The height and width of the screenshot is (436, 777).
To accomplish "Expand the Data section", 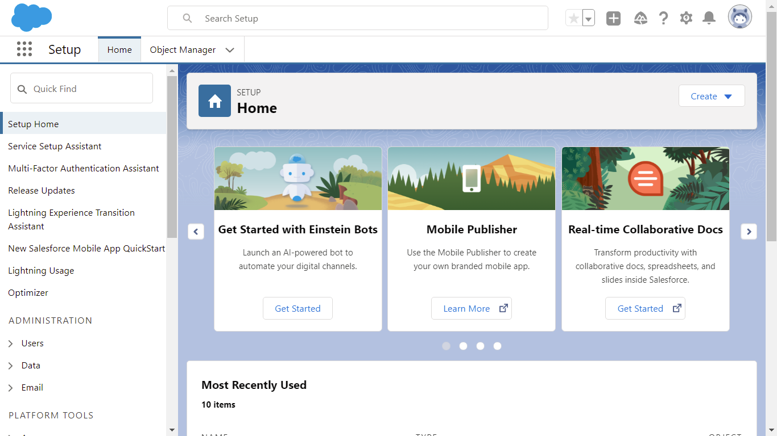I will tap(11, 366).
